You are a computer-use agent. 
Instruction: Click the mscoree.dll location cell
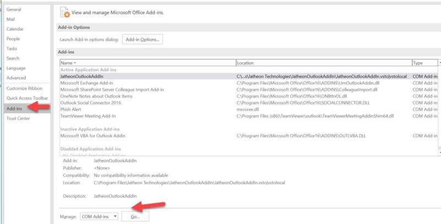(x=248, y=110)
